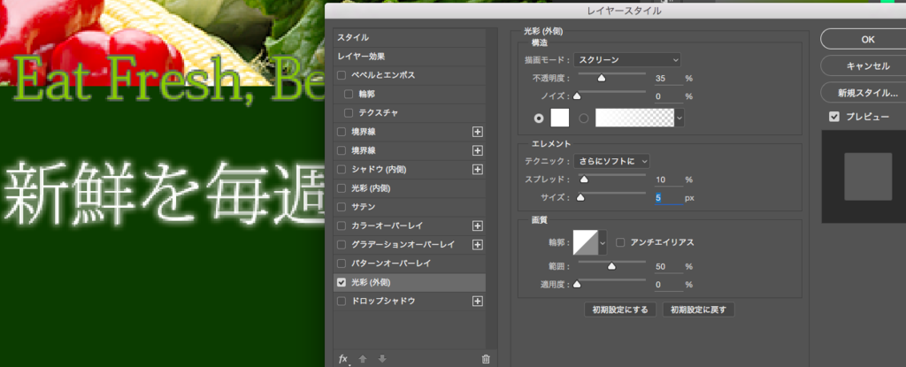
Task: Click the サイズ slider handle
Action: click(580, 198)
